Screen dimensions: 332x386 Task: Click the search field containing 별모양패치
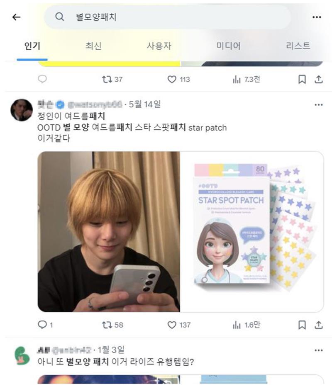[x=167, y=17]
